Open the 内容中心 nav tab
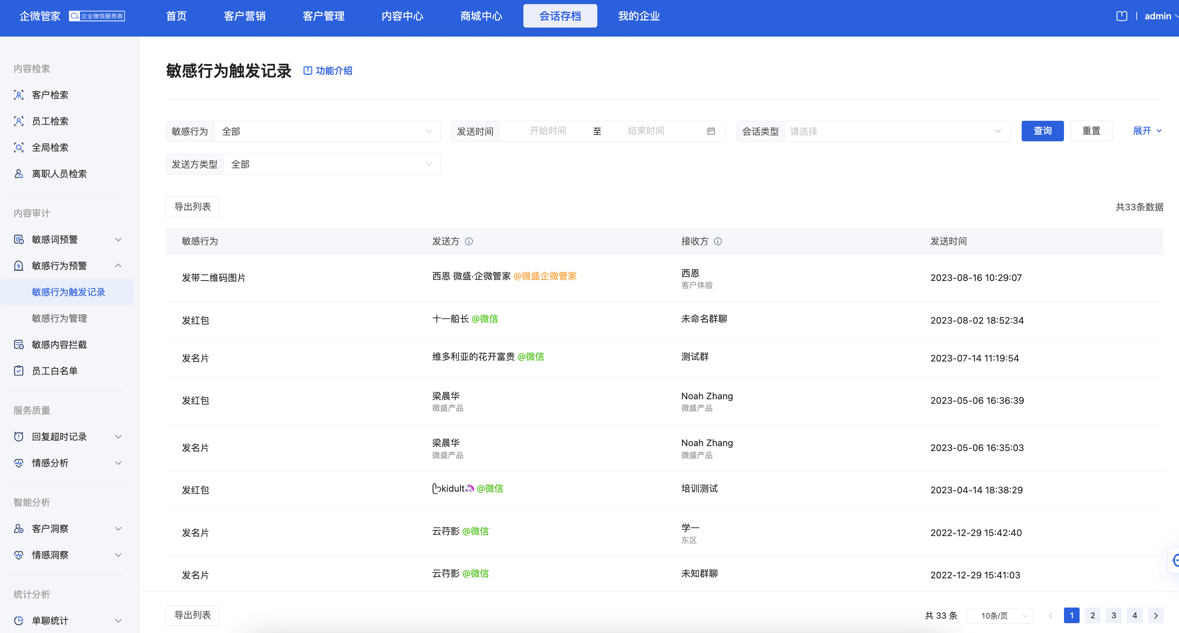Viewport: 1179px width, 633px height. [402, 16]
